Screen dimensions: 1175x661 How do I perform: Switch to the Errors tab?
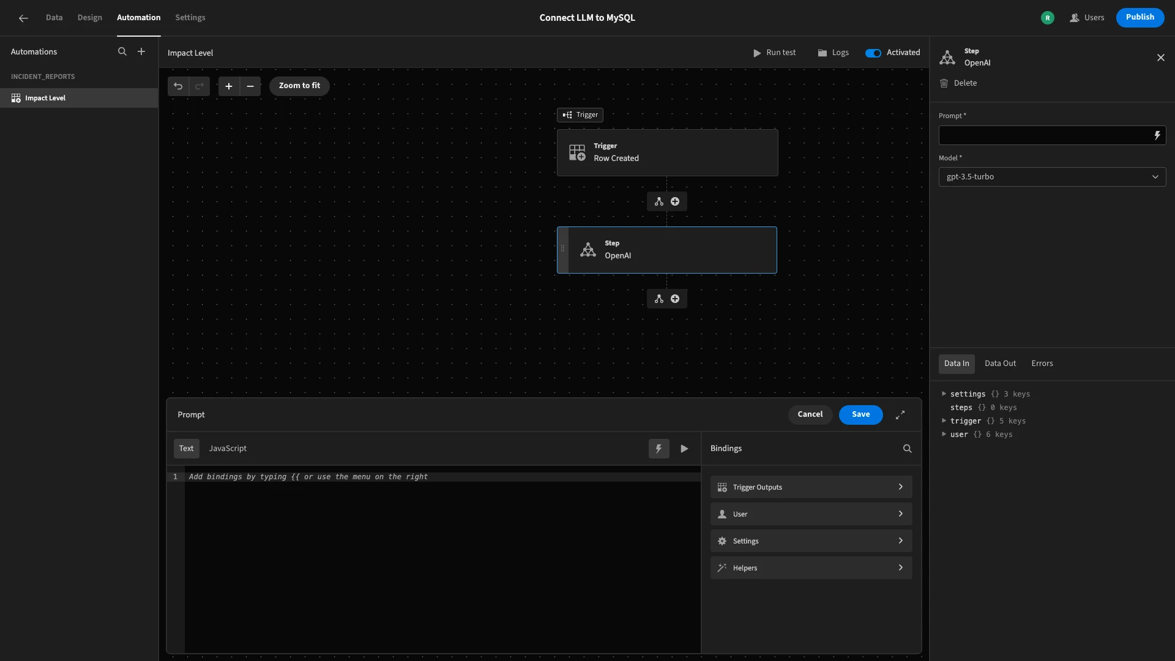1042,364
